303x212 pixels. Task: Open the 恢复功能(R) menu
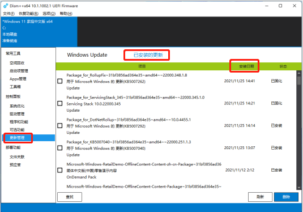click(x=28, y=14)
